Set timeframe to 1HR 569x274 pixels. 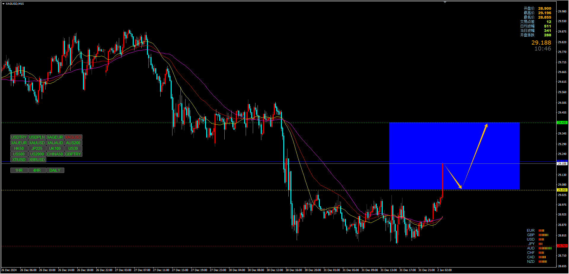pyautogui.click(x=19, y=170)
